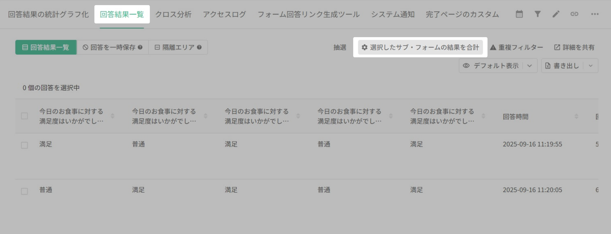Click the pencil edit icon

pos(556,14)
